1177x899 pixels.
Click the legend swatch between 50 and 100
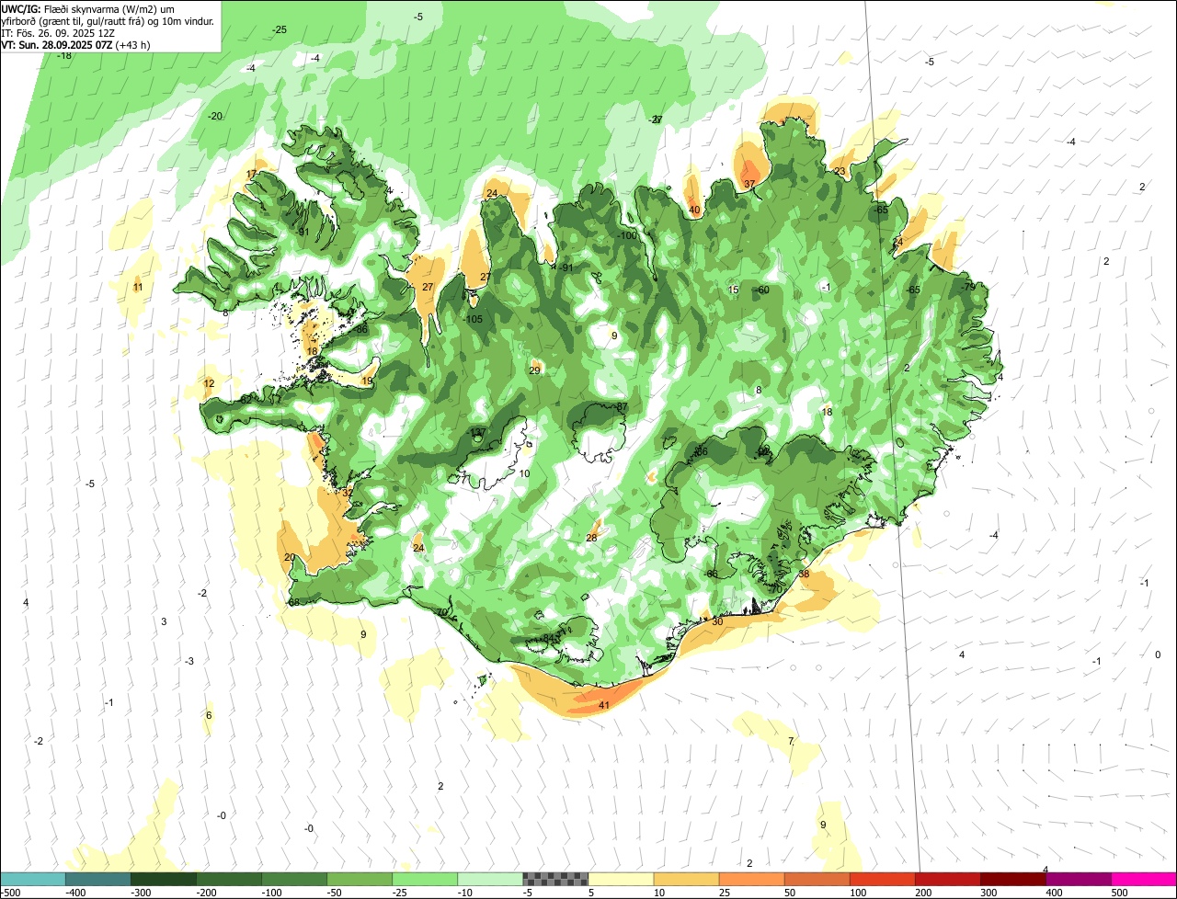[x=817, y=879]
